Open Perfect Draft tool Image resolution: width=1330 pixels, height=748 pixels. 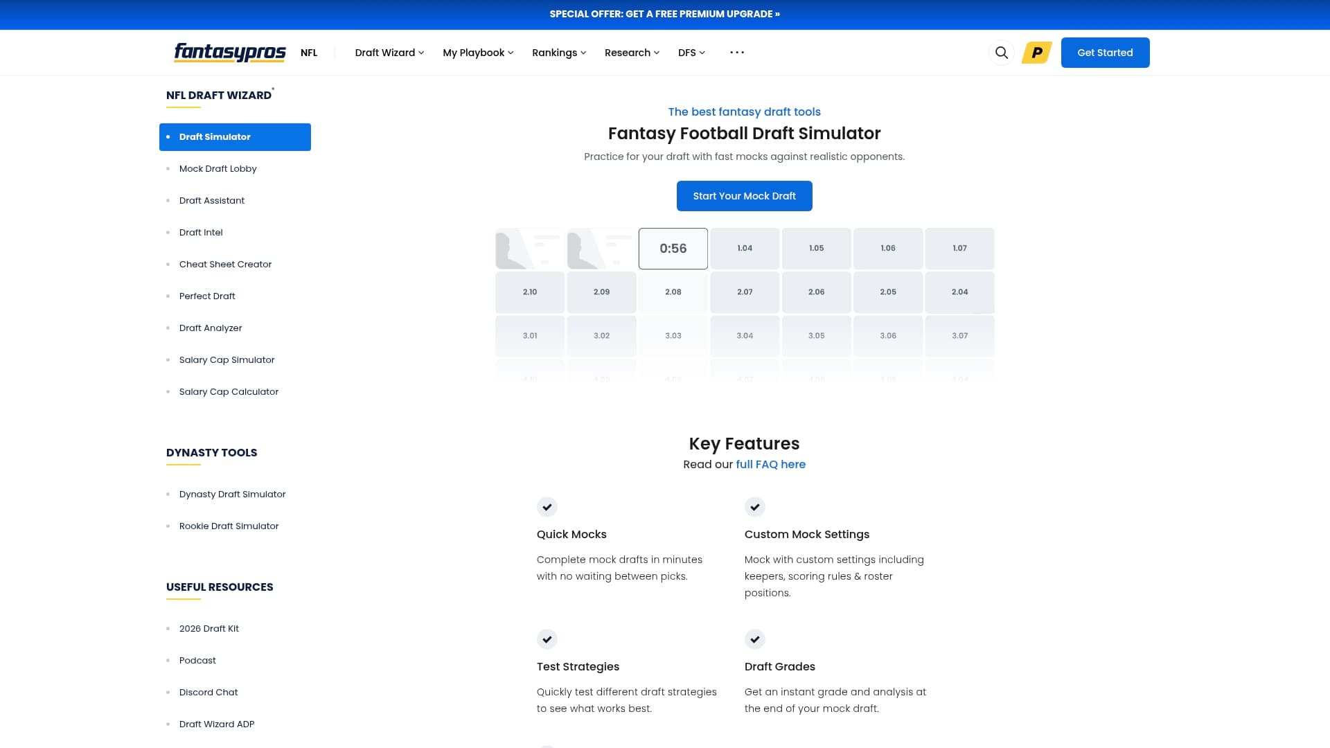[207, 296]
